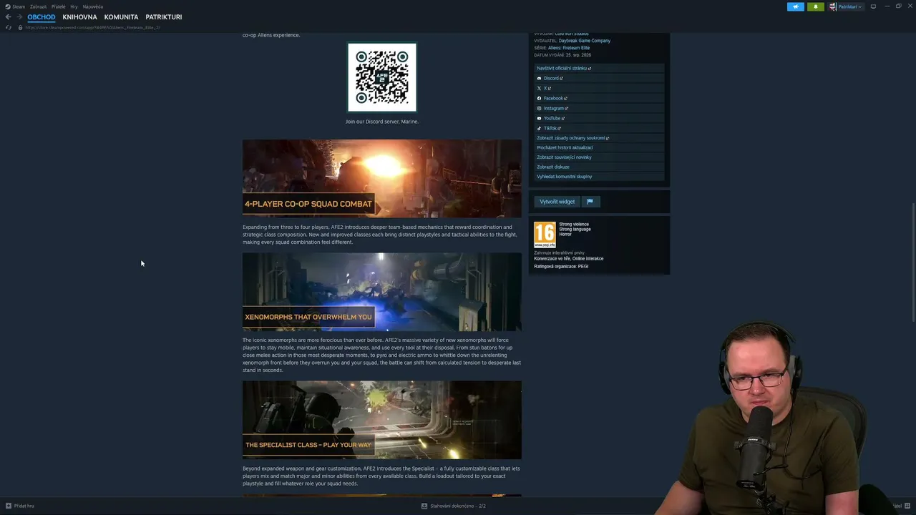The height and width of the screenshot is (515, 916).
Task: Click the Discord logo icon
Action: [x=539, y=79]
